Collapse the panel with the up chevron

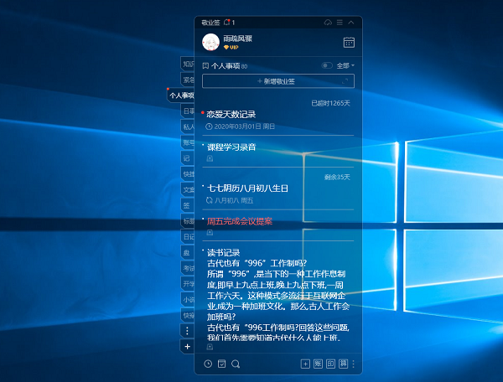(351, 23)
